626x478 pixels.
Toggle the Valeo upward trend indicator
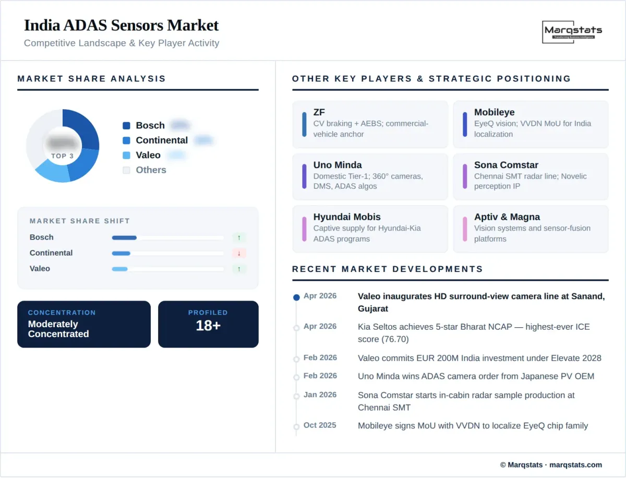point(239,268)
